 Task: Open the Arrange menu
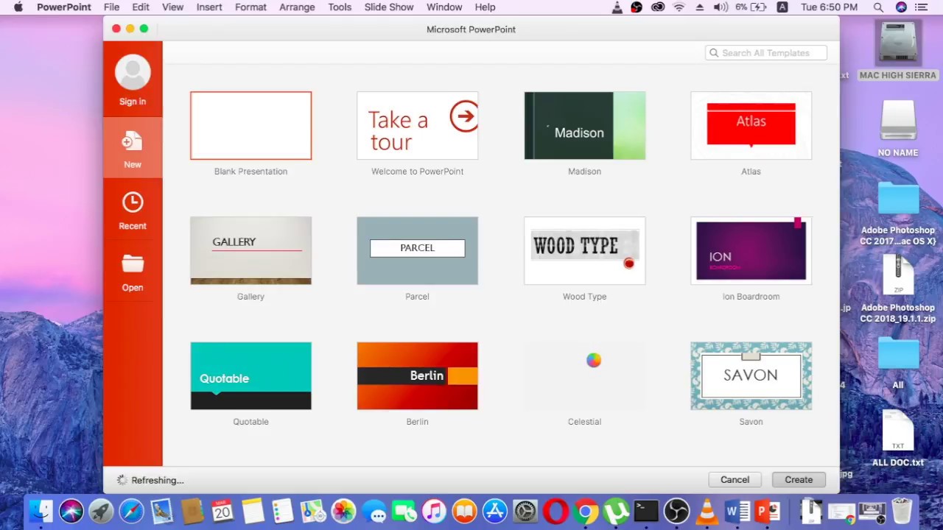[297, 7]
